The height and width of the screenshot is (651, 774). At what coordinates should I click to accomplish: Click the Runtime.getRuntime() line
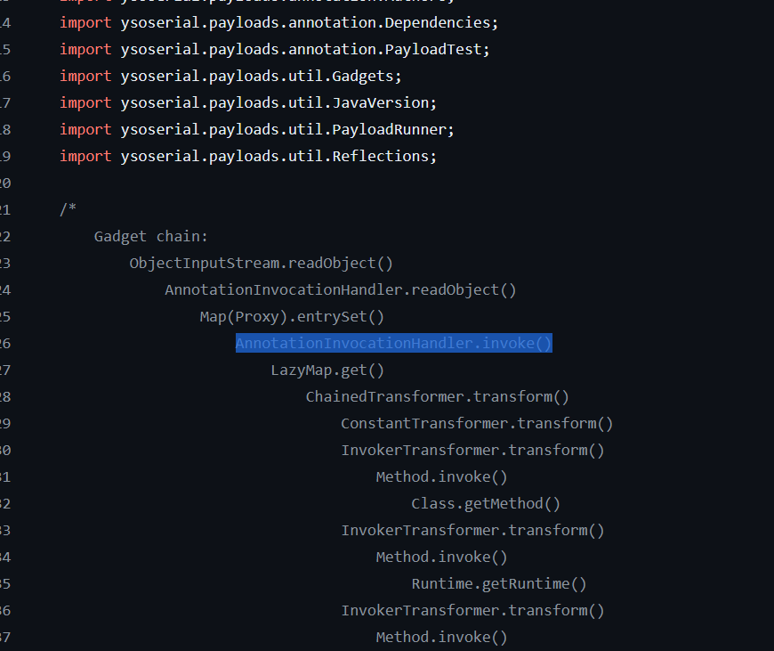click(498, 584)
